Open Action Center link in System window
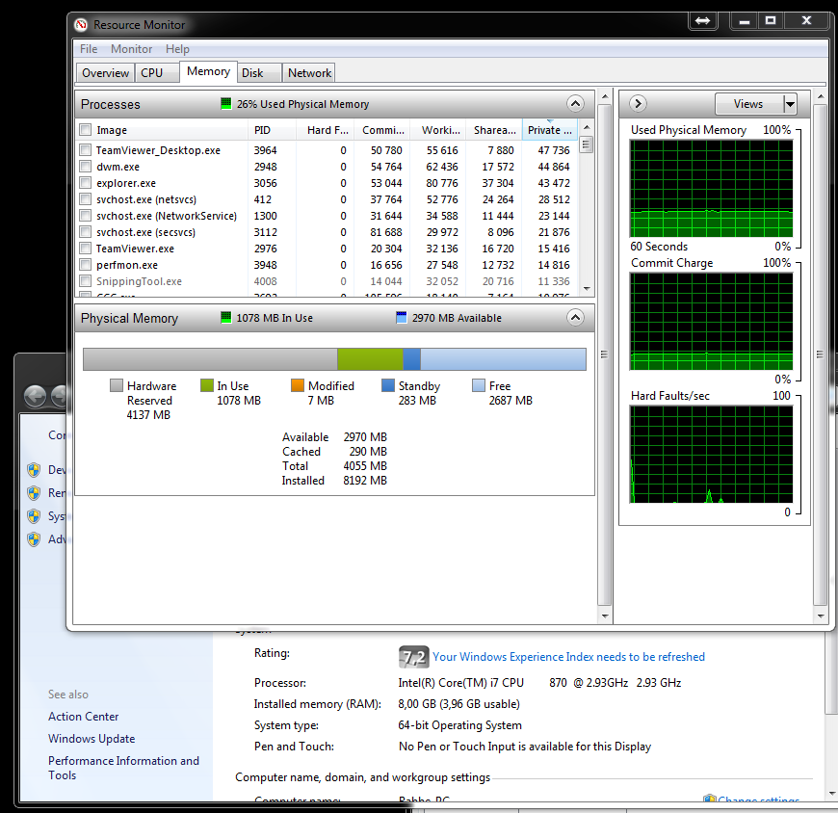838x813 pixels. pyautogui.click(x=84, y=717)
